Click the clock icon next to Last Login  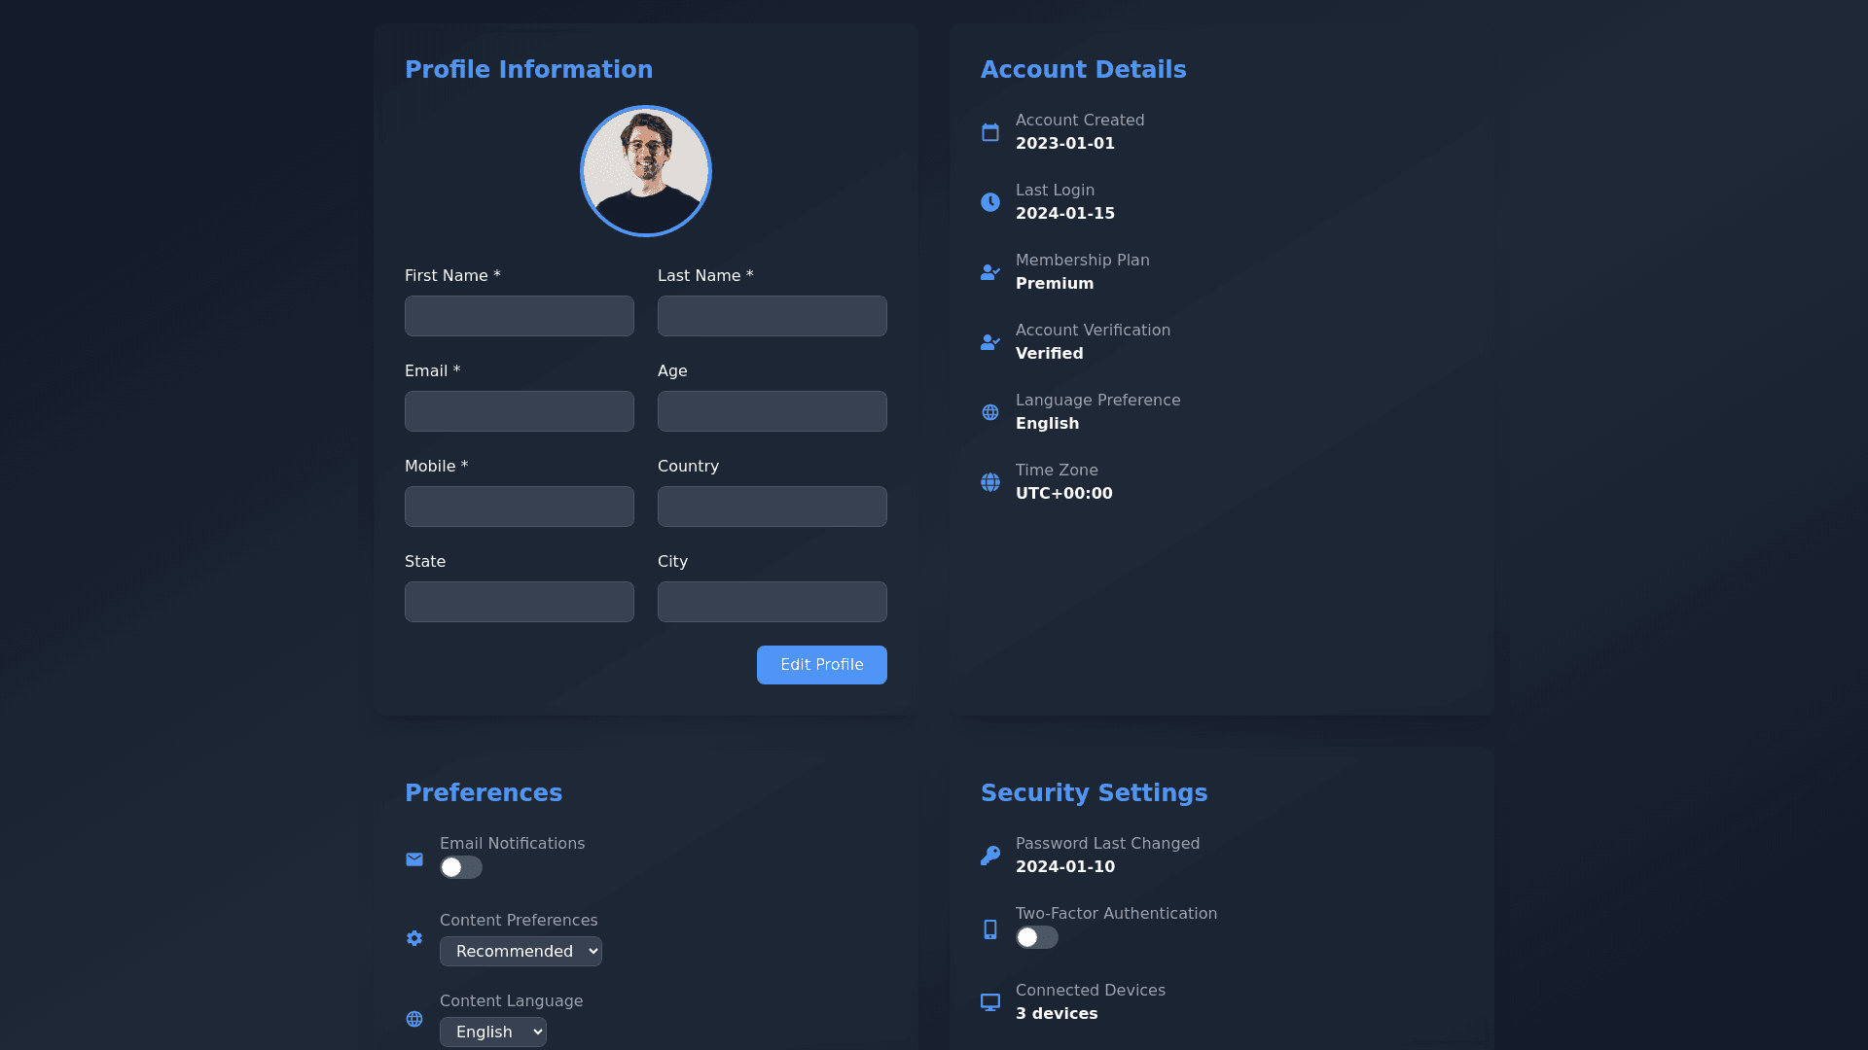[990, 202]
